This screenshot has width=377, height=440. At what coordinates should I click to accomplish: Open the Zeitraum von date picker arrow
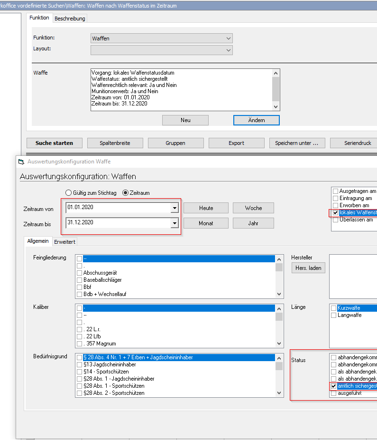[x=175, y=208]
